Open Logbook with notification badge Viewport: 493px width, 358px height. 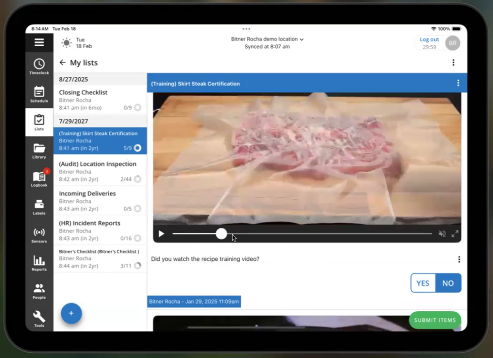tap(39, 179)
